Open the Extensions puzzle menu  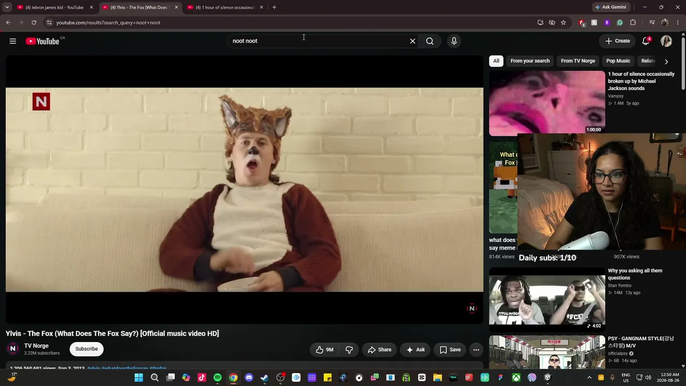(633, 23)
